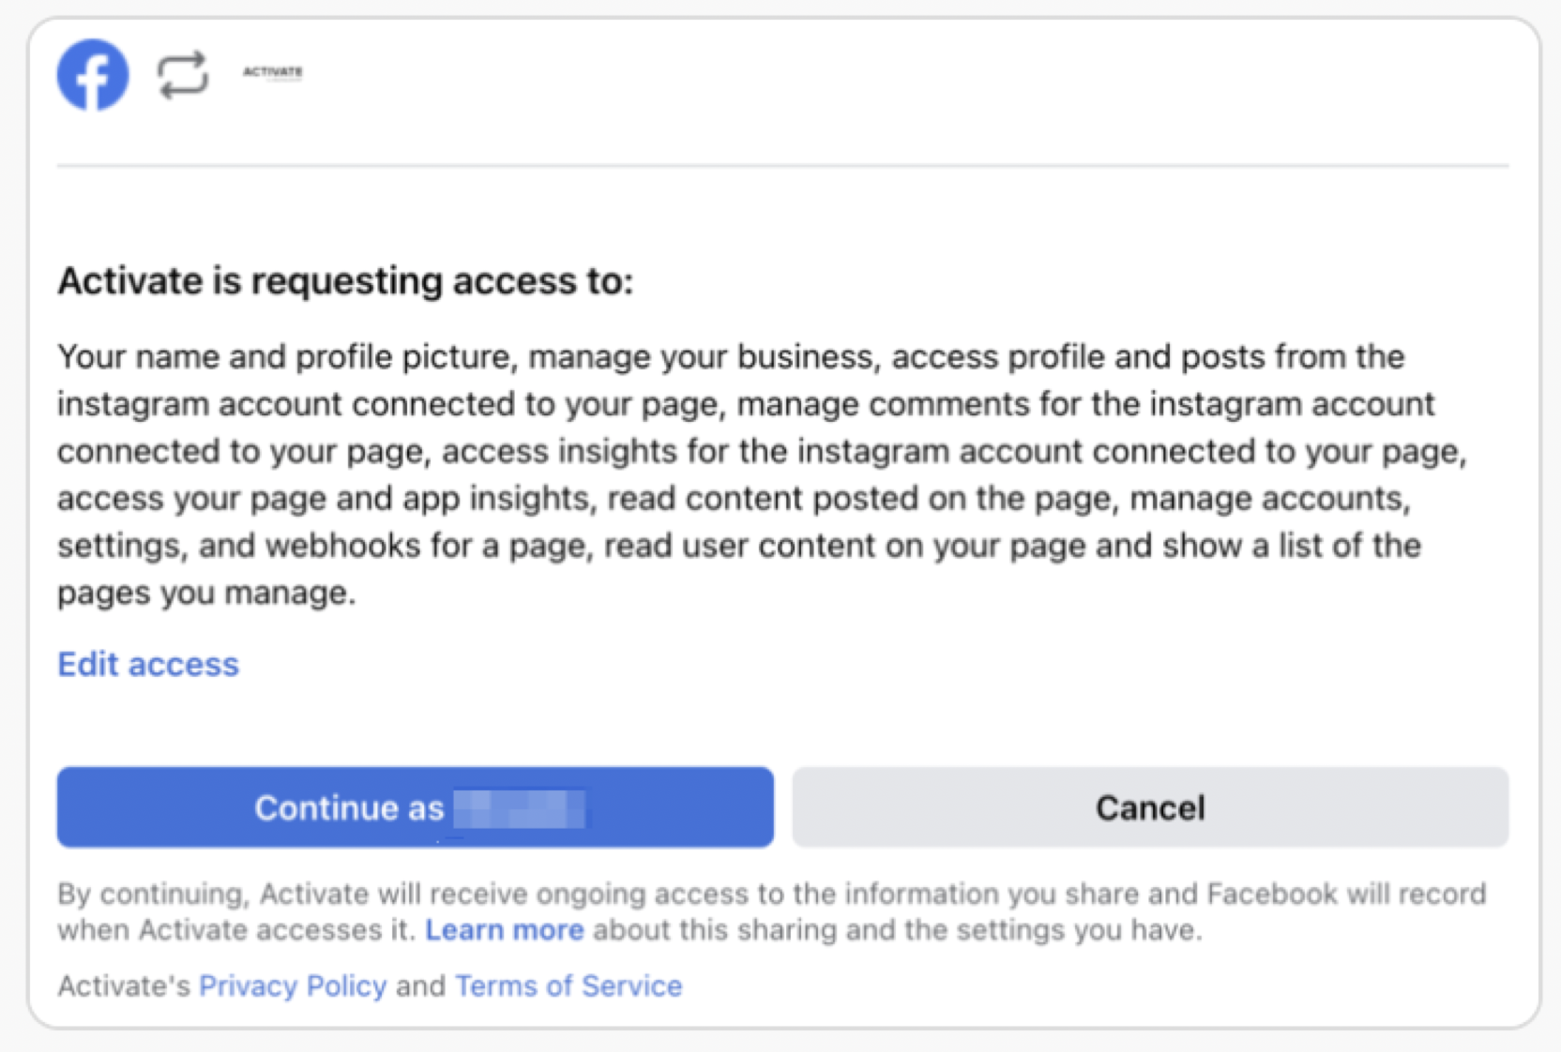
Task: Click the two-arrow exchange icon
Action: click(182, 75)
